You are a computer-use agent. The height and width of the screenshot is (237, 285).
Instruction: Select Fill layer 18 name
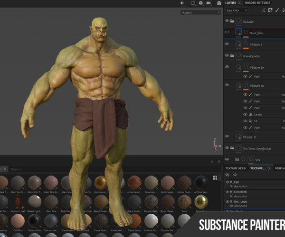(257, 86)
